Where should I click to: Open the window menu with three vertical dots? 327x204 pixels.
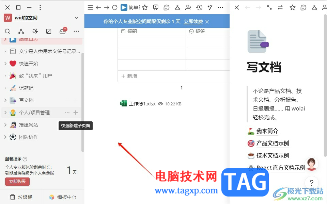(x=40, y=7)
